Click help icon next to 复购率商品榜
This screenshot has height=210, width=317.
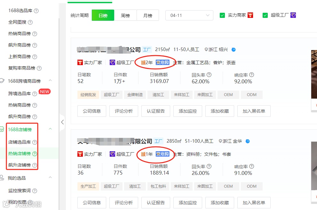39,68
